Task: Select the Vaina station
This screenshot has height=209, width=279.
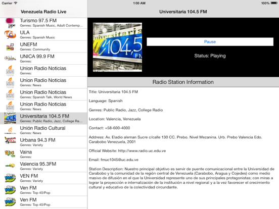Action: pyautogui.click(x=43, y=154)
